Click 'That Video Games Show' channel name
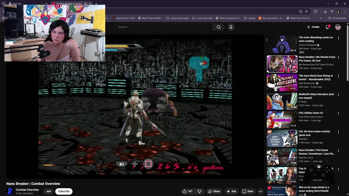Image resolution: width=349 pixels, height=196 pixels. pos(311,117)
